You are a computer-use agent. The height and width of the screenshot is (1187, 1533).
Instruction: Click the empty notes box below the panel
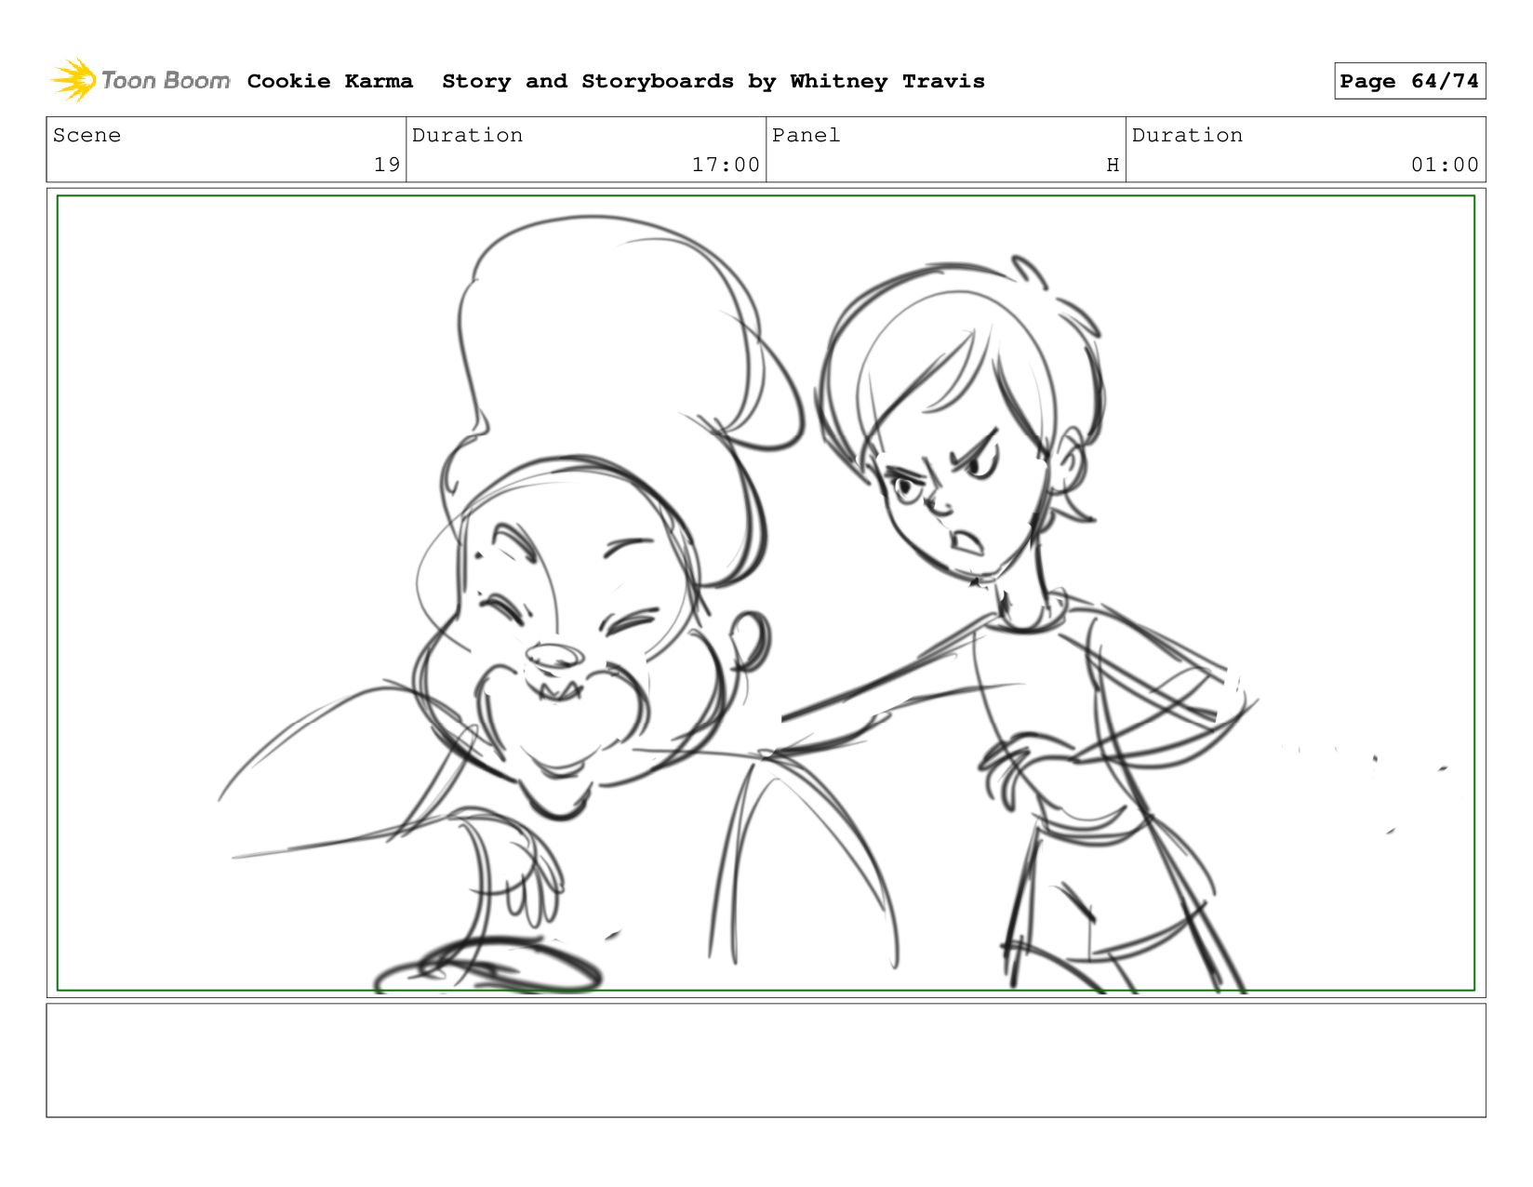(x=766, y=1060)
